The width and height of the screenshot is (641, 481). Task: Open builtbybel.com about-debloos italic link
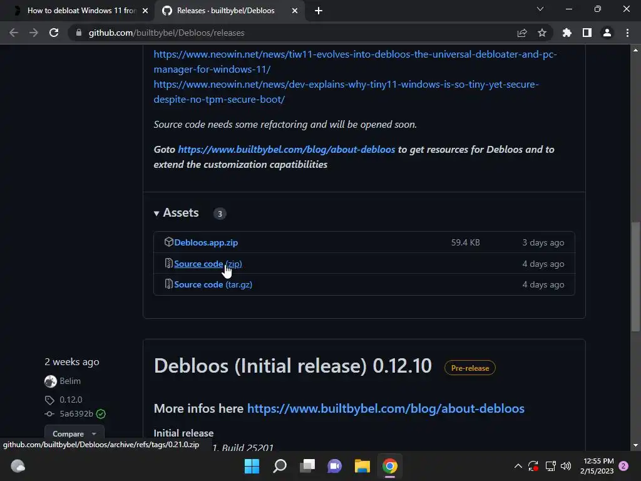[287, 149]
